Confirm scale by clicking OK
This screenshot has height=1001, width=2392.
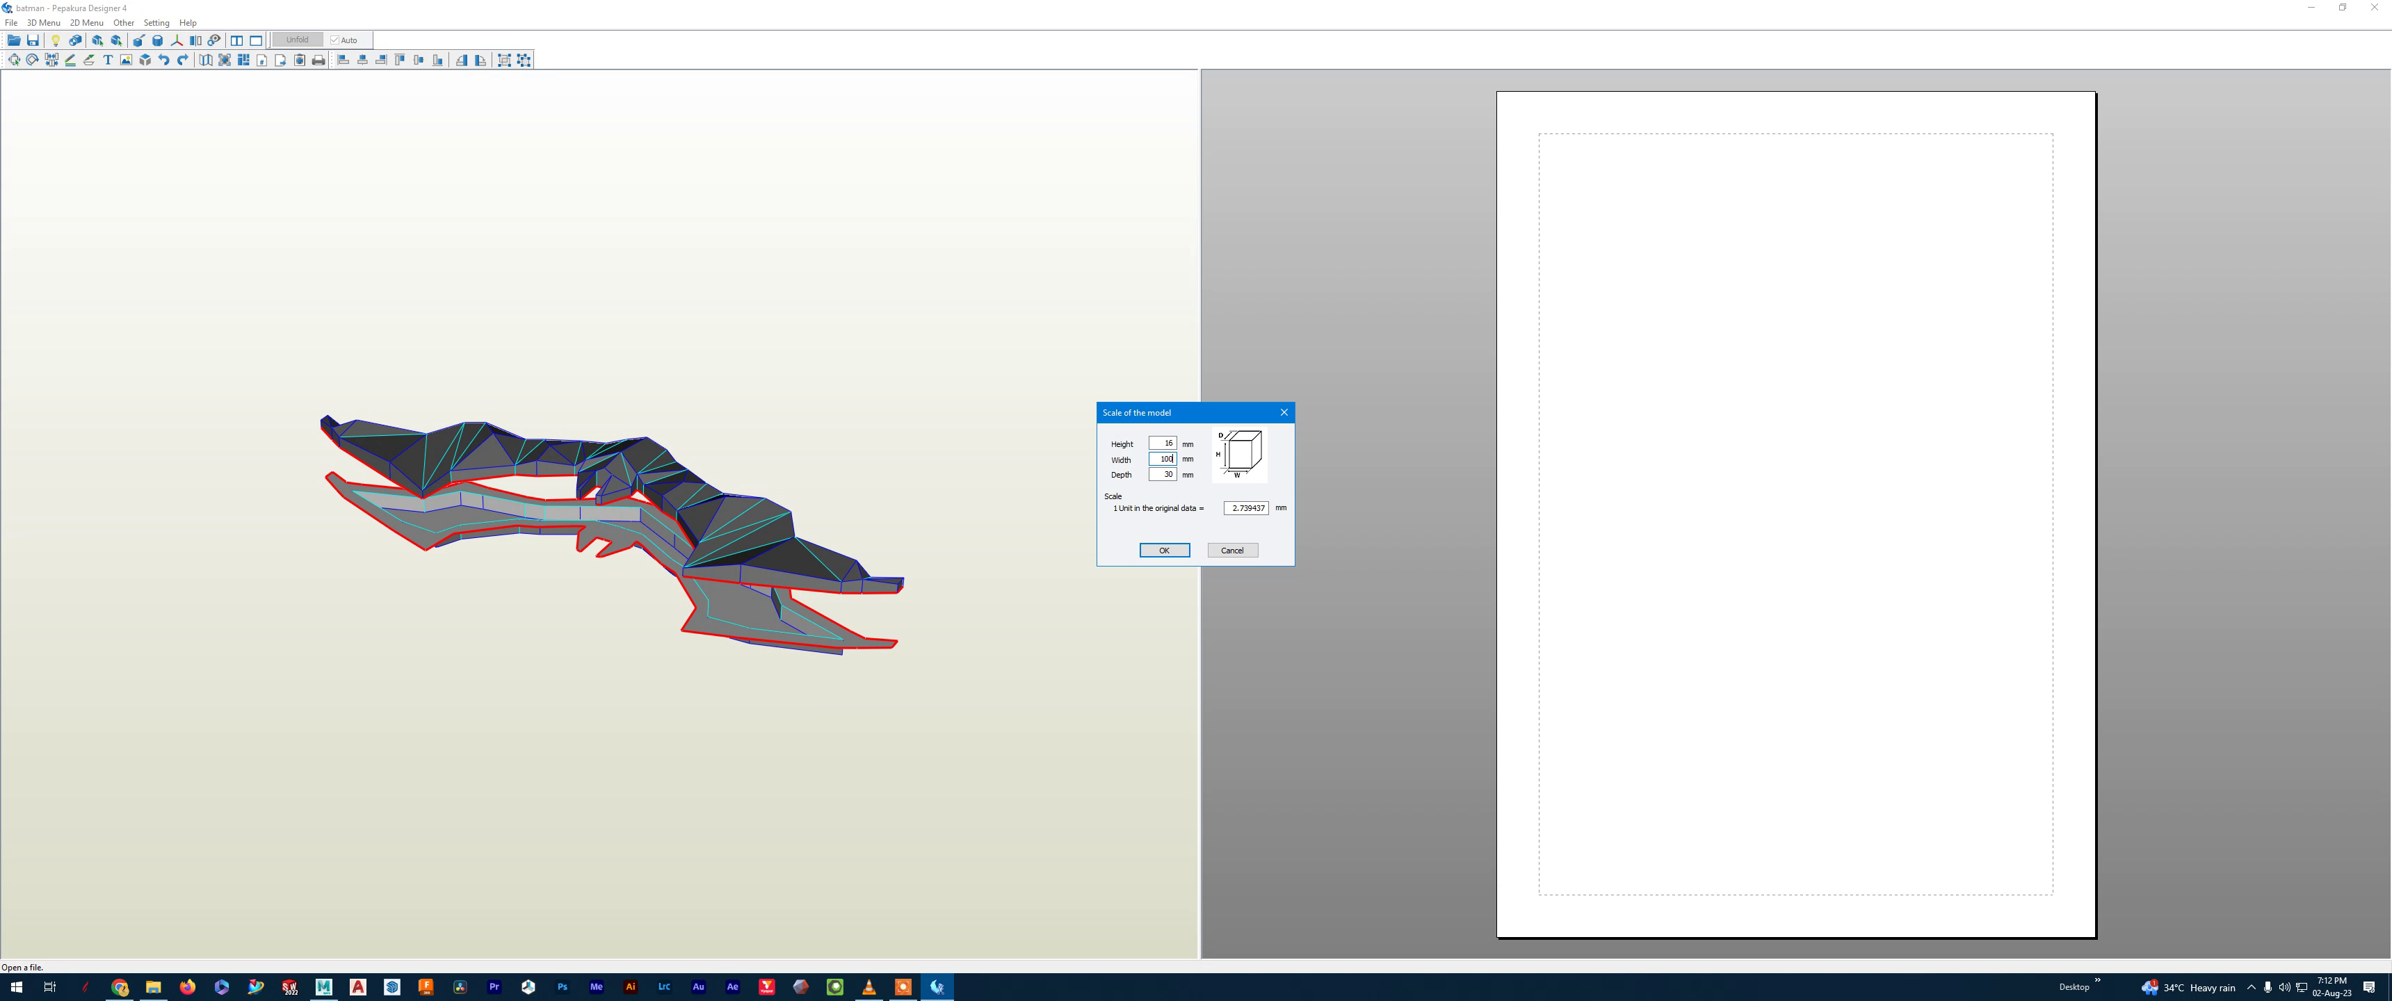[1165, 550]
